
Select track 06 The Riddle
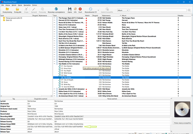122,78
